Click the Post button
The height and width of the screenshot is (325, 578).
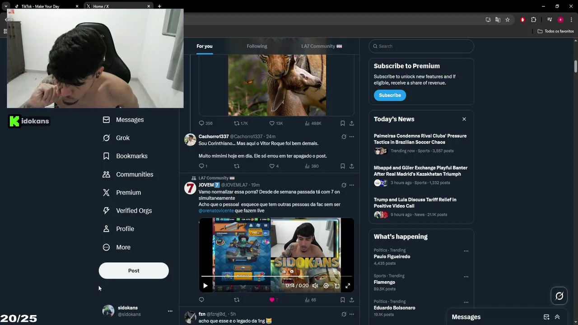pyautogui.click(x=134, y=270)
